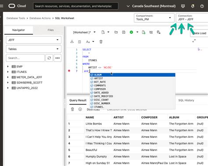Click the new worksheet file icon
Image resolution: width=208 pixels, height=166 pixels.
point(103,32)
